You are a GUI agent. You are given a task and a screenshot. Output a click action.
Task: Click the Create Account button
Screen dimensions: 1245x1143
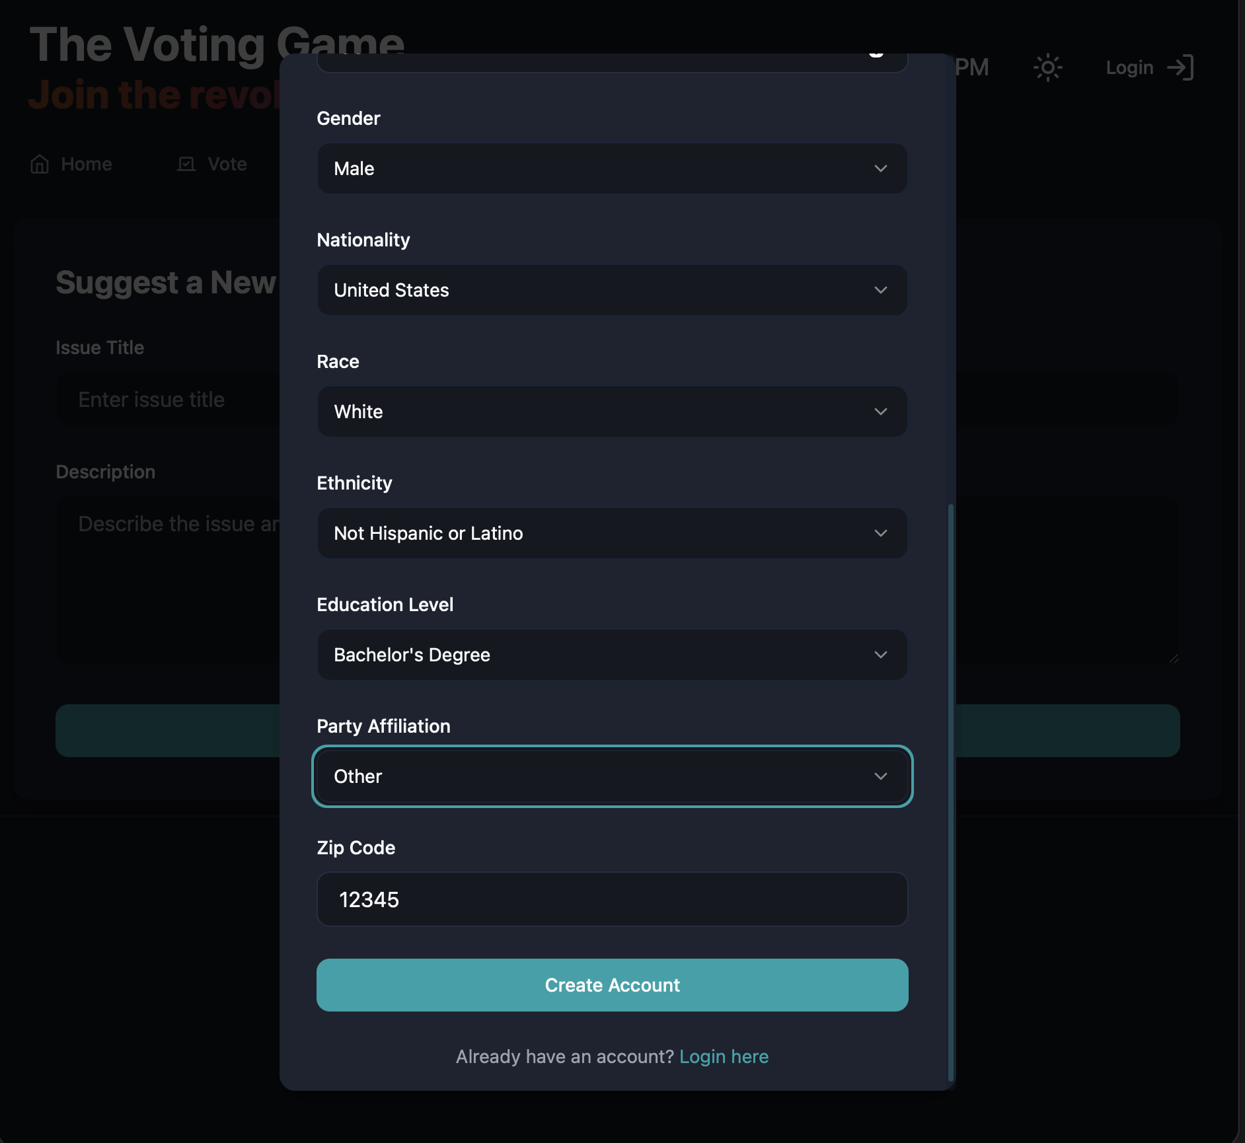click(x=612, y=985)
